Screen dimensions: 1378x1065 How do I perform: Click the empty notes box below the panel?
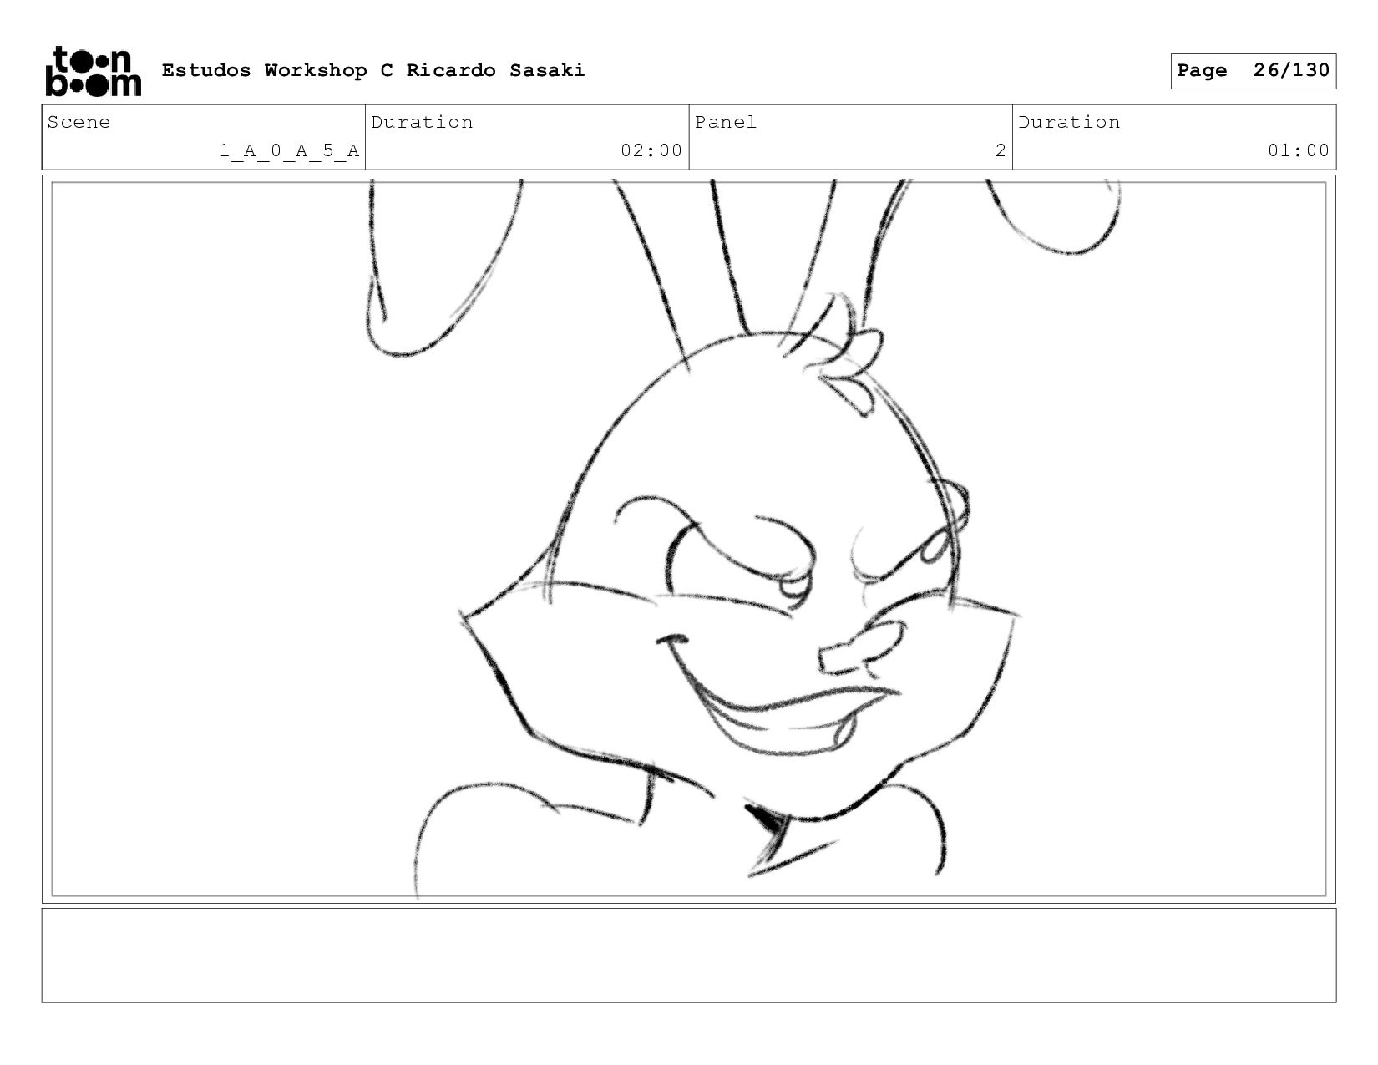click(689, 956)
